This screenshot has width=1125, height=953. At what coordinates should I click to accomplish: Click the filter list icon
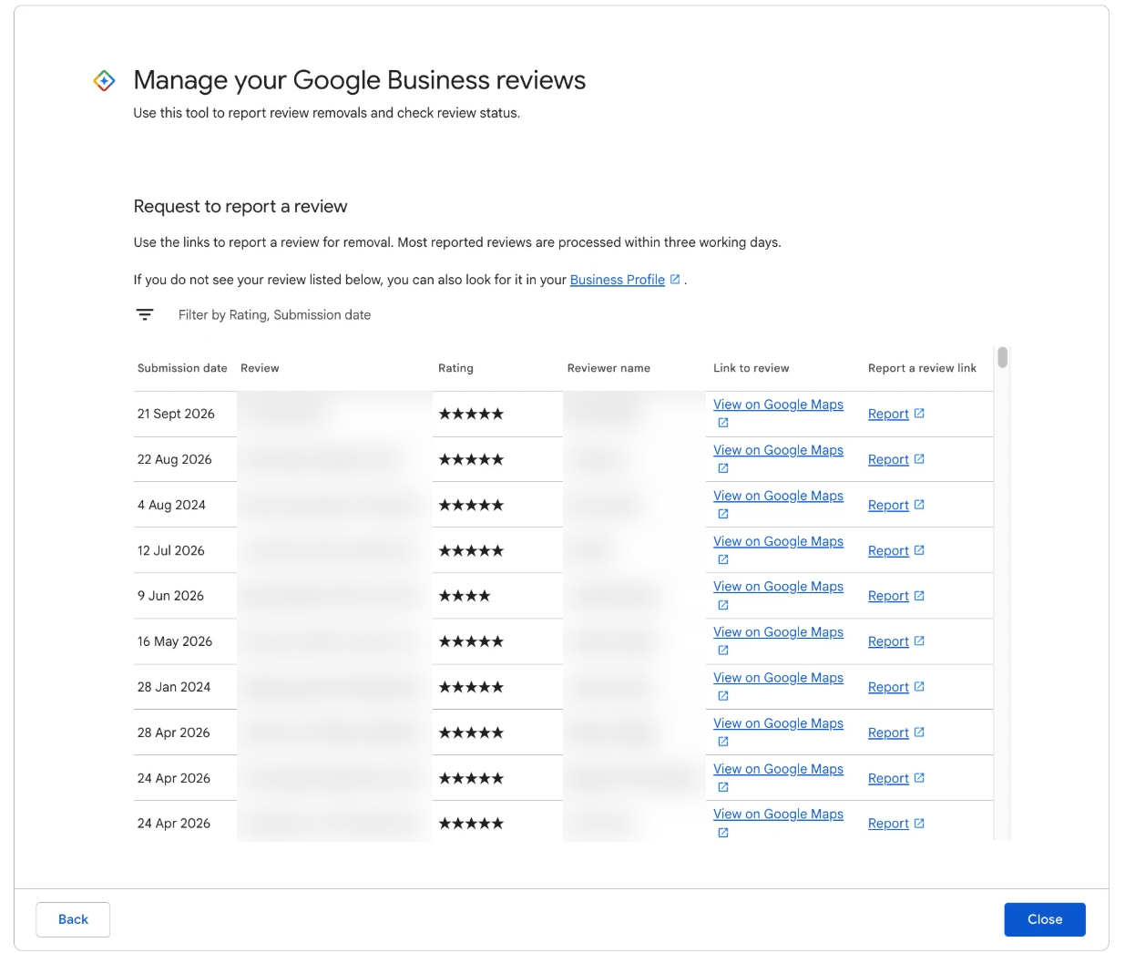[x=145, y=314]
